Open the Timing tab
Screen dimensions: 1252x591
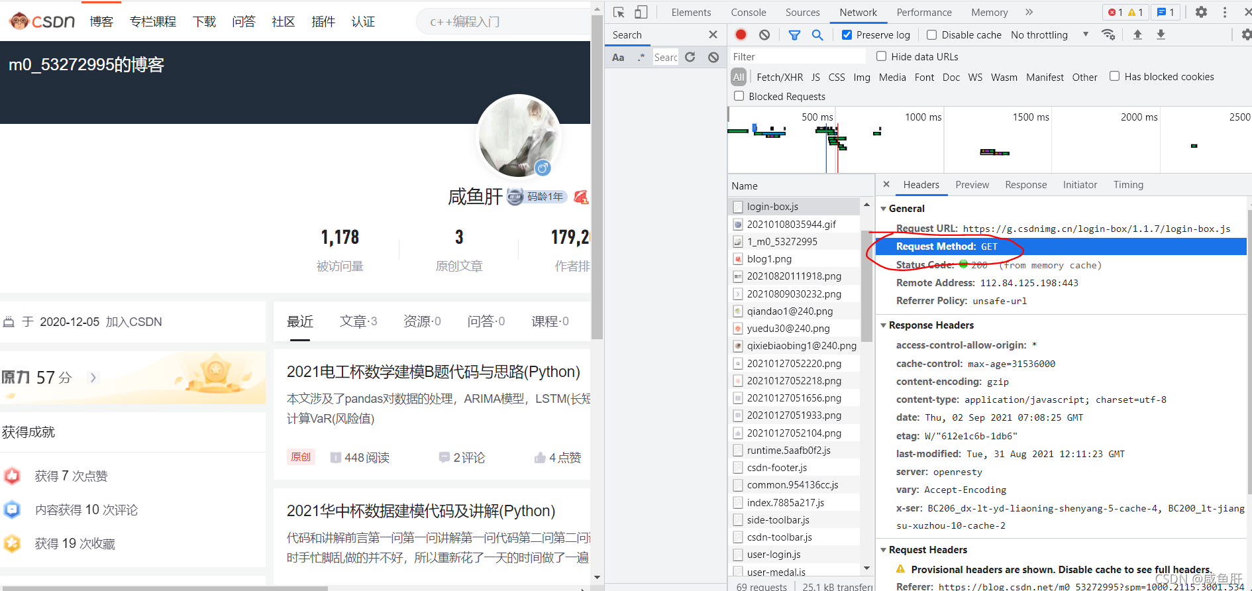click(x=1128, y=185)
